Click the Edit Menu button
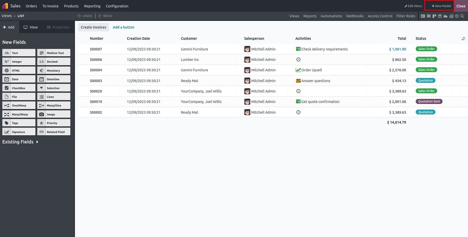 coord(413,6)
